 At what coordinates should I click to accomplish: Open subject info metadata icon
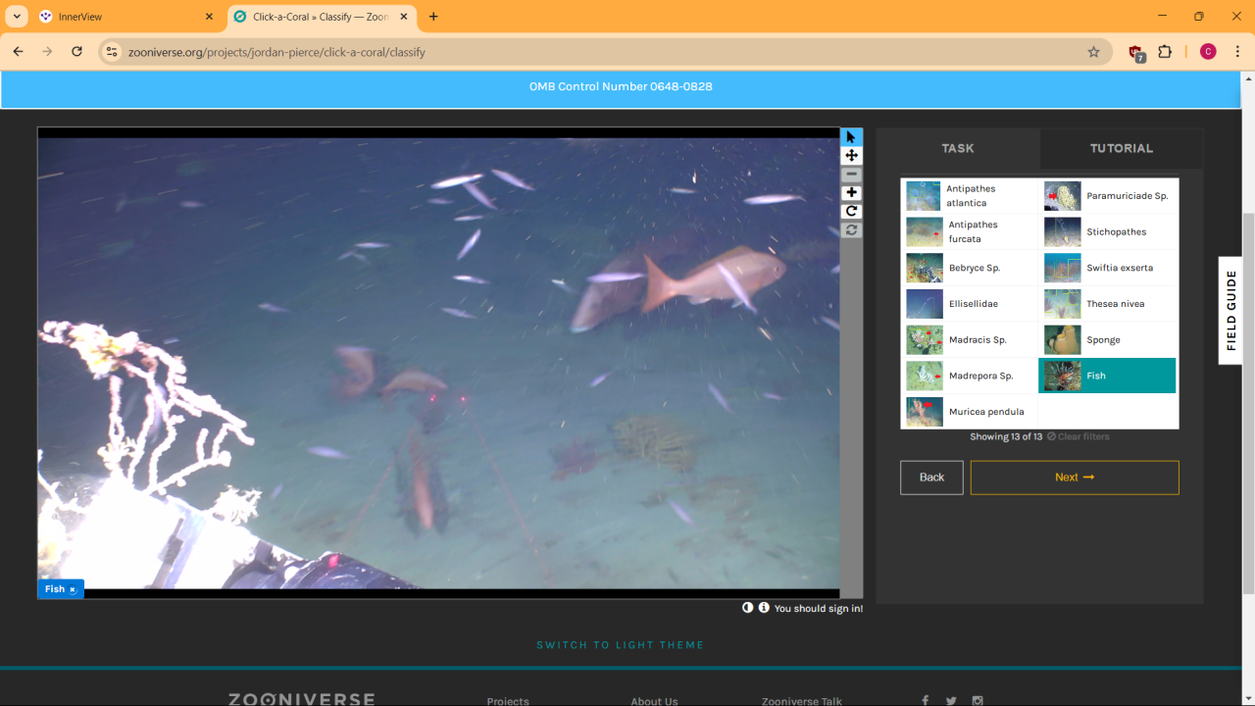764,608
